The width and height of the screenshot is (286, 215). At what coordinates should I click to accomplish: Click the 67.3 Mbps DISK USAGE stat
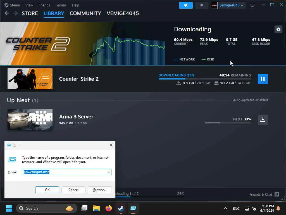pos(261,41)
